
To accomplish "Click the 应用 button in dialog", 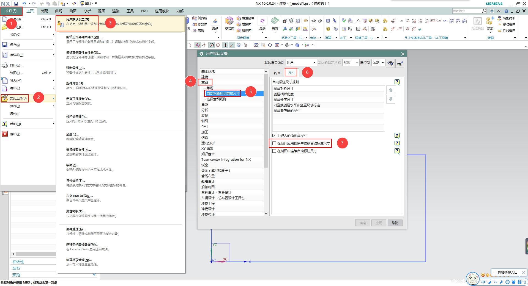I will click(x=379, y=223).
